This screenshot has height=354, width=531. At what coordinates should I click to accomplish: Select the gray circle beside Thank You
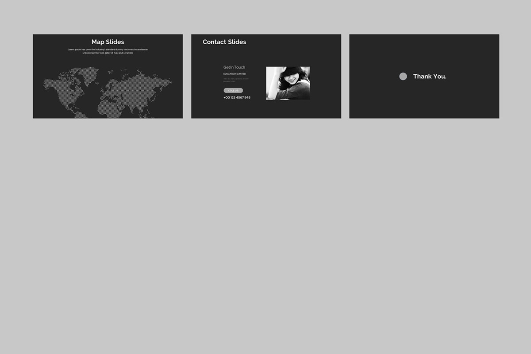point(403,76)
